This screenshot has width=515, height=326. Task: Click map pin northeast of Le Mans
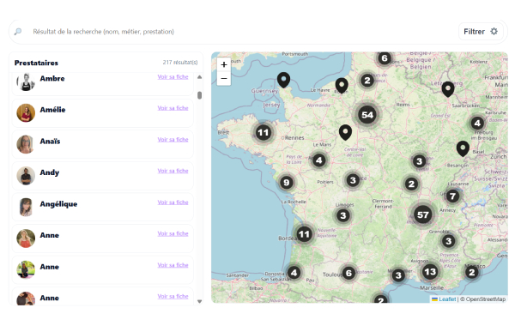(x=345, y=132)
